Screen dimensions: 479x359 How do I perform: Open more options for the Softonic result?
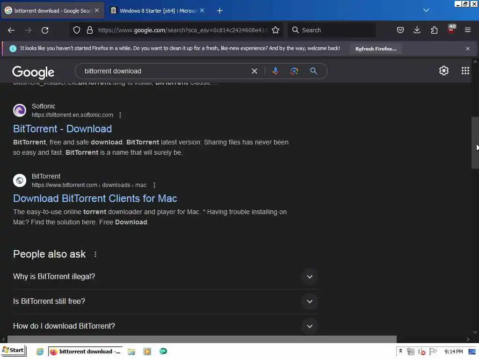coord(120,115)
